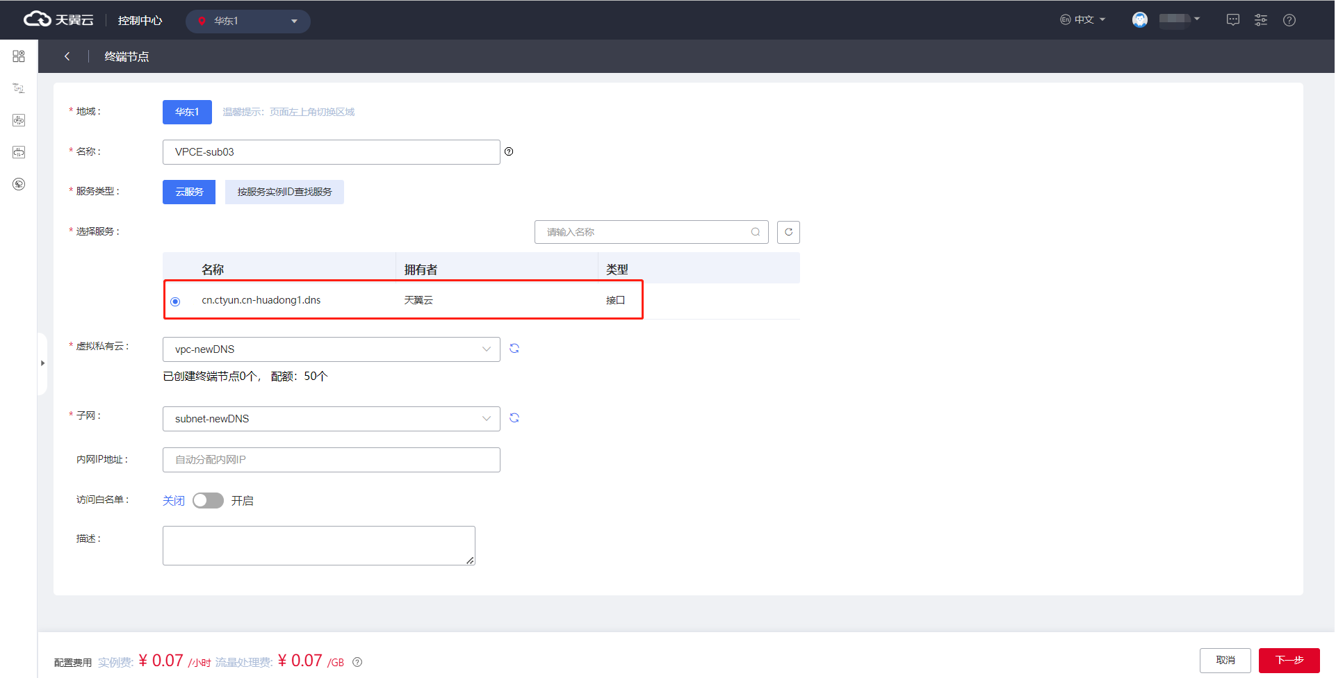Focus the 自动分配内网IP input field

[332, 460]
